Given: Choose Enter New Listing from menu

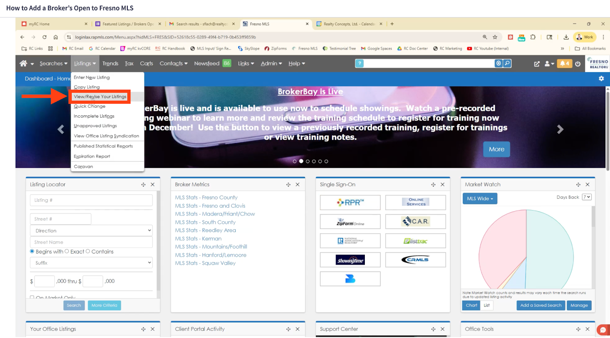Looking at the screenshot, I should pos(91,77).
